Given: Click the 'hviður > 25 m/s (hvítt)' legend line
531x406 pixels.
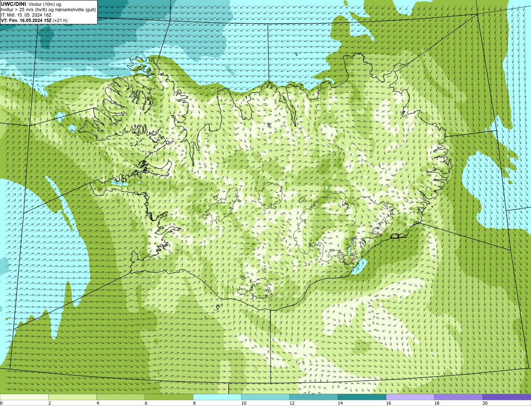Looking at the screenshot, I should [48, 10].
